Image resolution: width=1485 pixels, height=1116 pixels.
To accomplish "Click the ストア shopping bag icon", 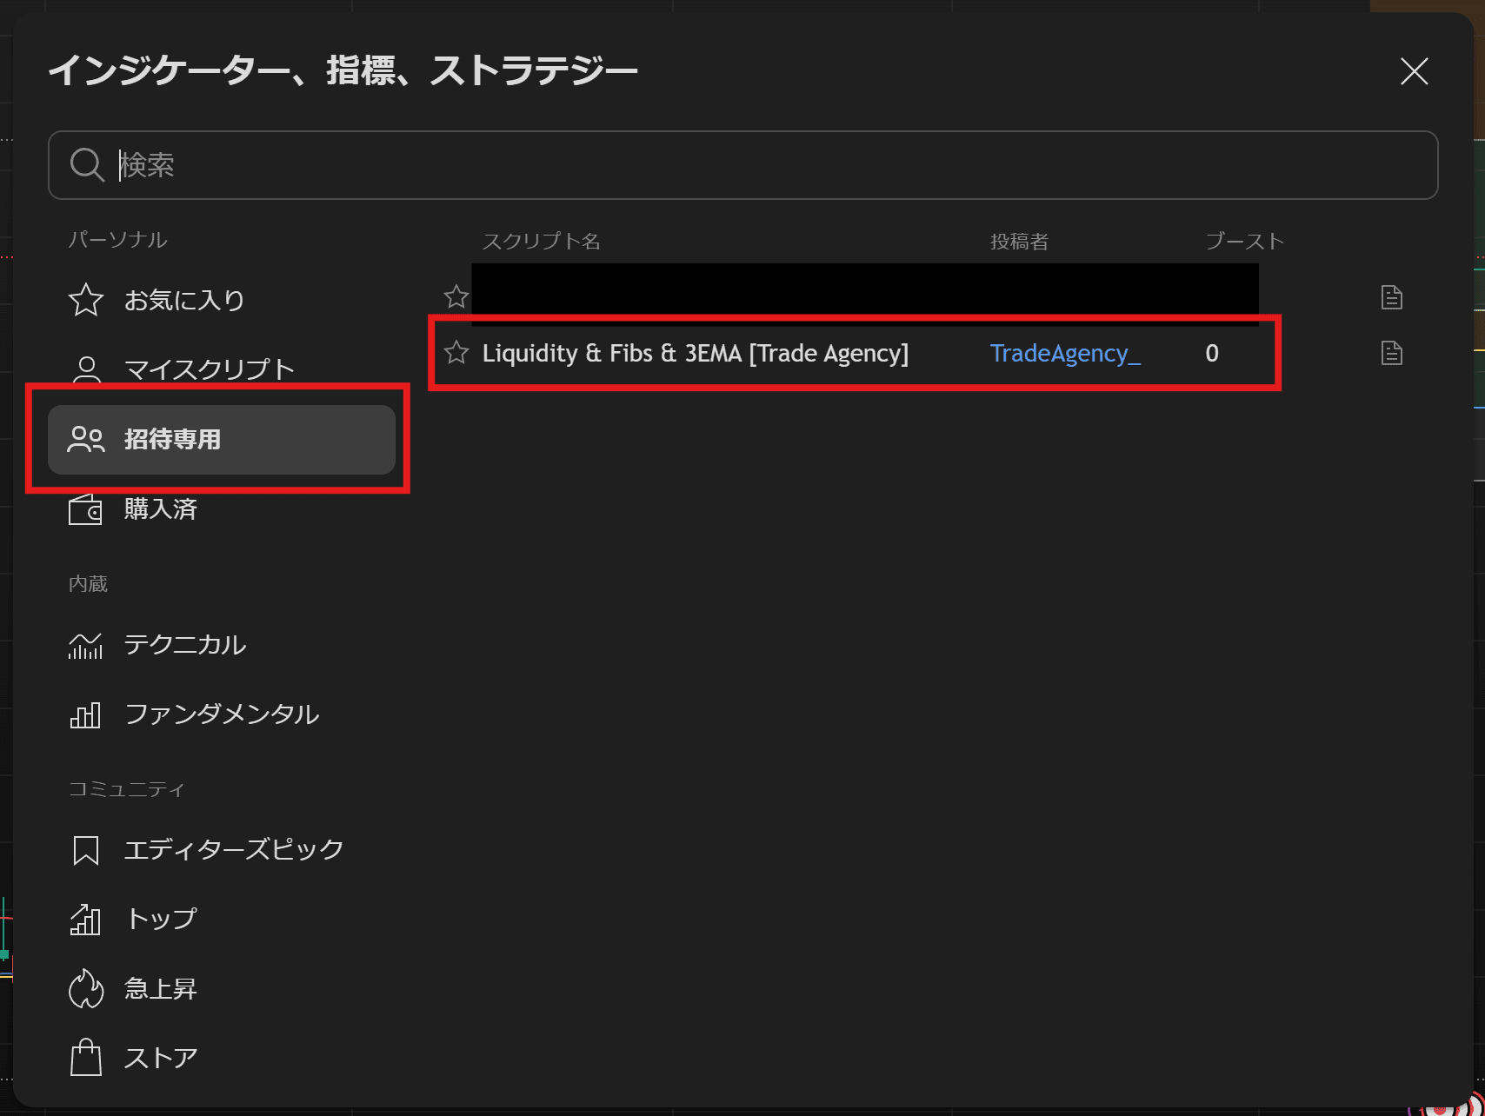I will (85, 1059).
